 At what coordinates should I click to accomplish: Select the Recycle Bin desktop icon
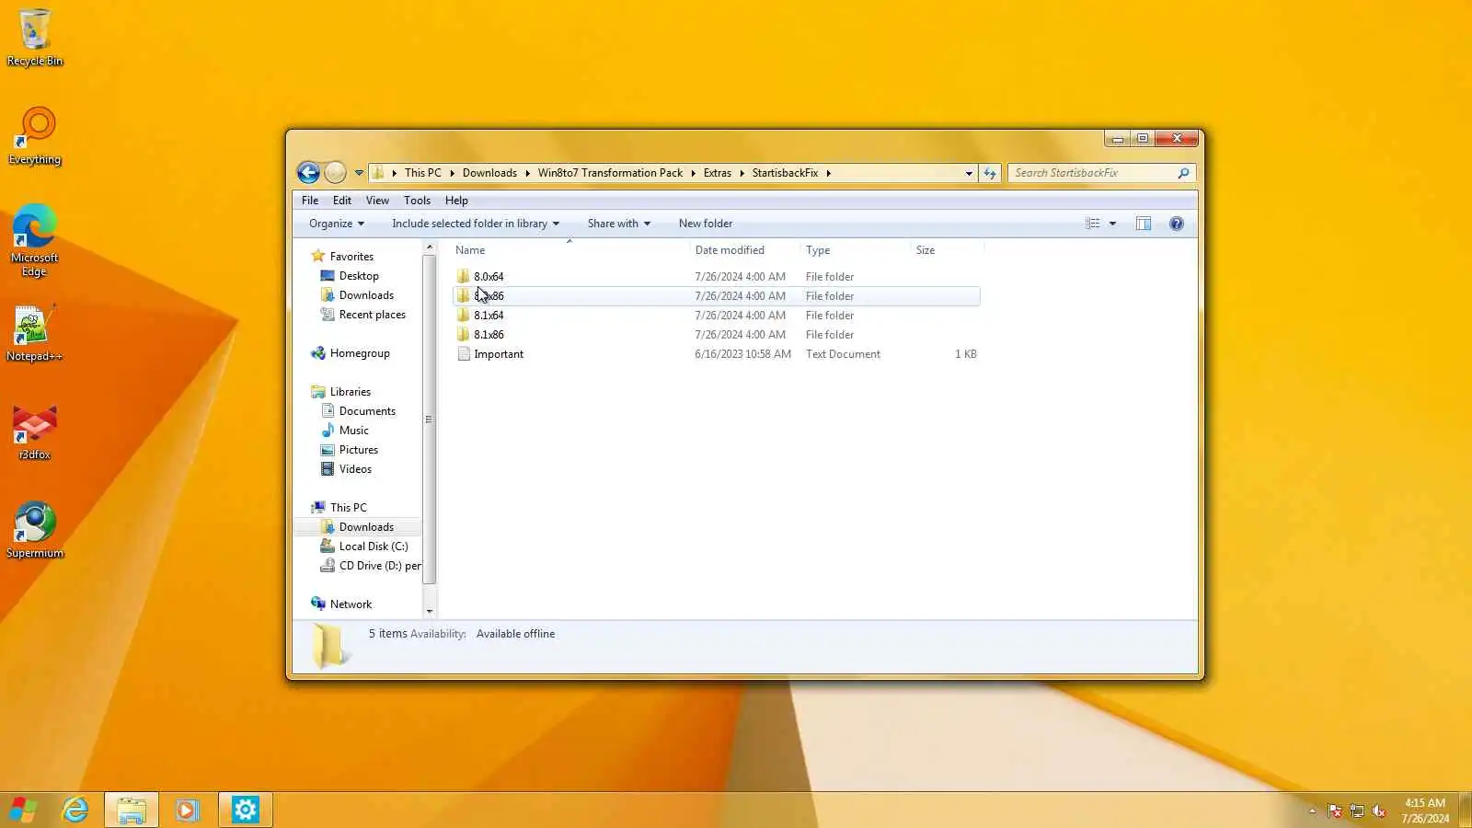[x=35, y=38]
